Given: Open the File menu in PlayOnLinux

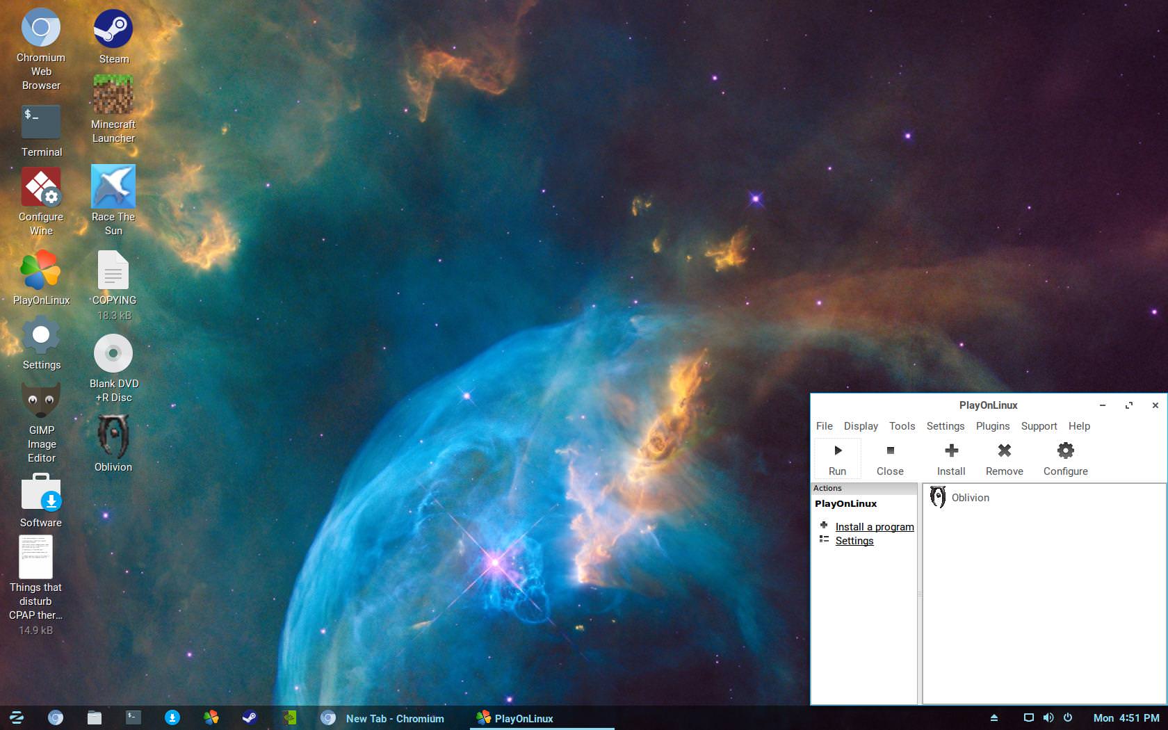Looking at the screenshot, I should 825,426.
